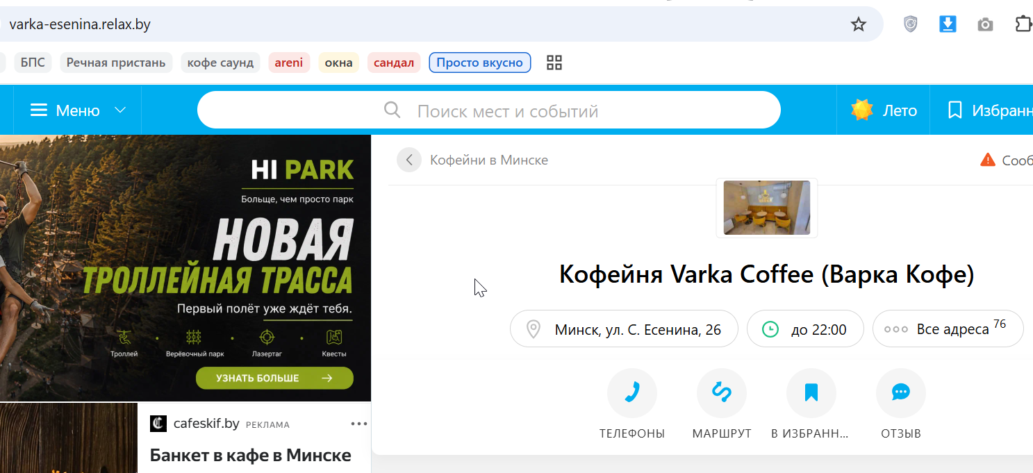Bookmark this page with the star icon
This screenshot has height=473, width=1033.
(x=859, y=24)
